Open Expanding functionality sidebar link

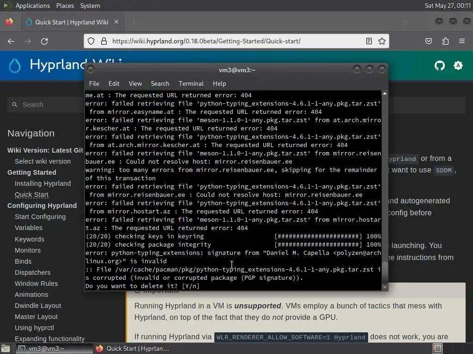coord(50,339)
